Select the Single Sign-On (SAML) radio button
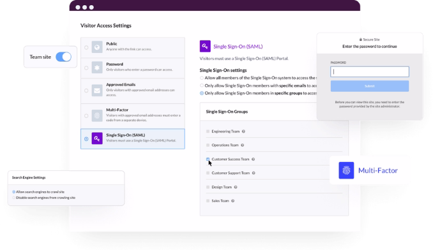433x250 pixels. (86, 139)
